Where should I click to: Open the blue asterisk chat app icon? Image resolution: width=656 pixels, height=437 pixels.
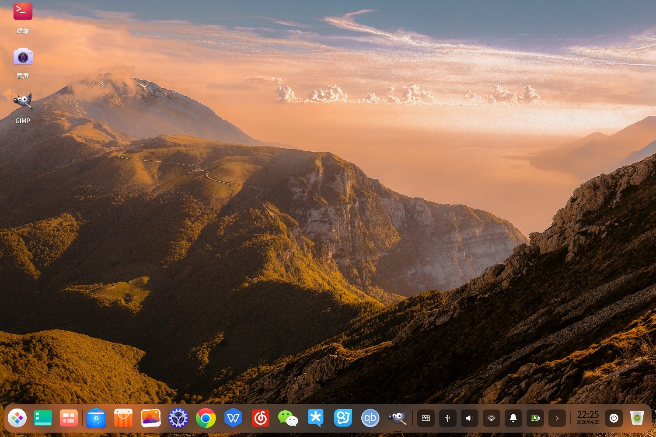(x=315, y=418)
